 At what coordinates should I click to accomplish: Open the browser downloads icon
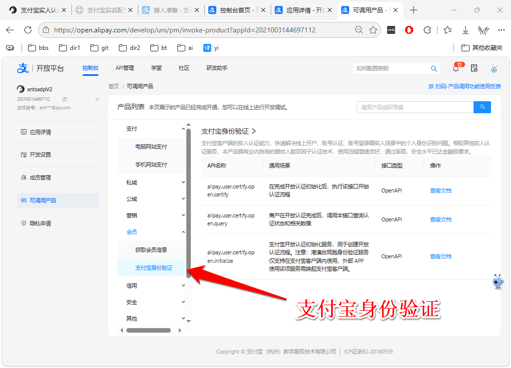pos(466,30)
